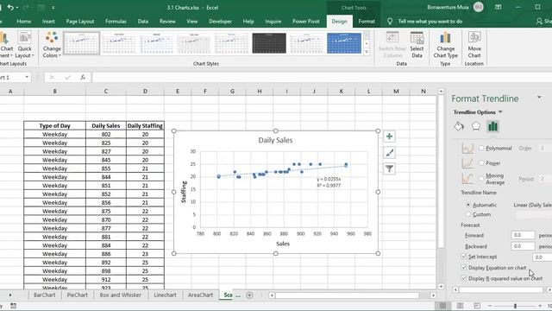Click Undo arrow in quick access toolbar
Viewport: 552px width, 311px height.
[10, 7]
